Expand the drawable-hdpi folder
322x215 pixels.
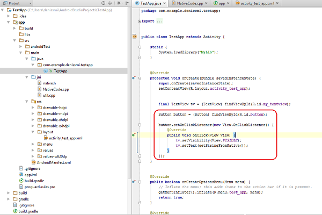click(x=33, y=107)
